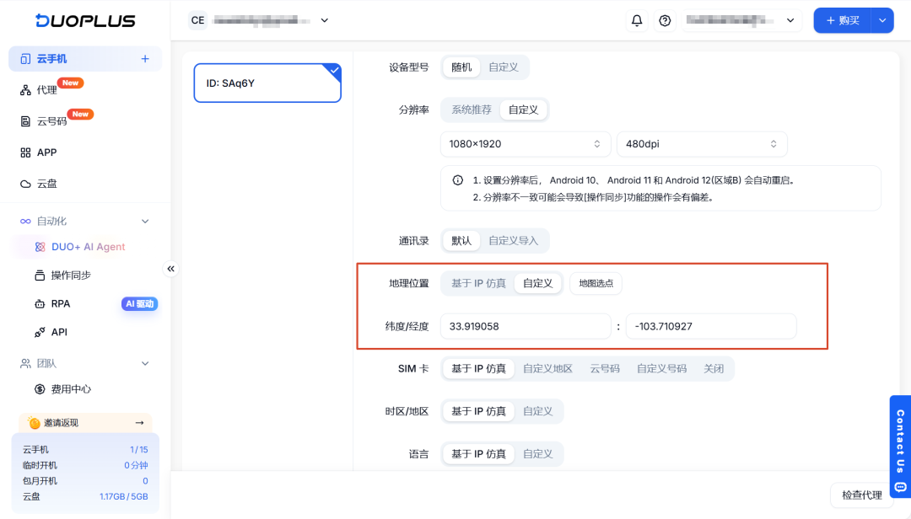Click the 团队 people icon
The height and width of the screenshot is (519, 911).
click(x=25, y=363)
